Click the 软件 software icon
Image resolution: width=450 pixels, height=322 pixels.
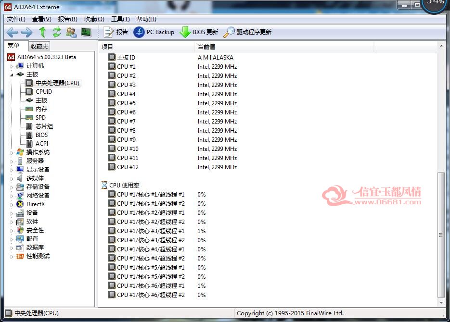click(20, 222)
